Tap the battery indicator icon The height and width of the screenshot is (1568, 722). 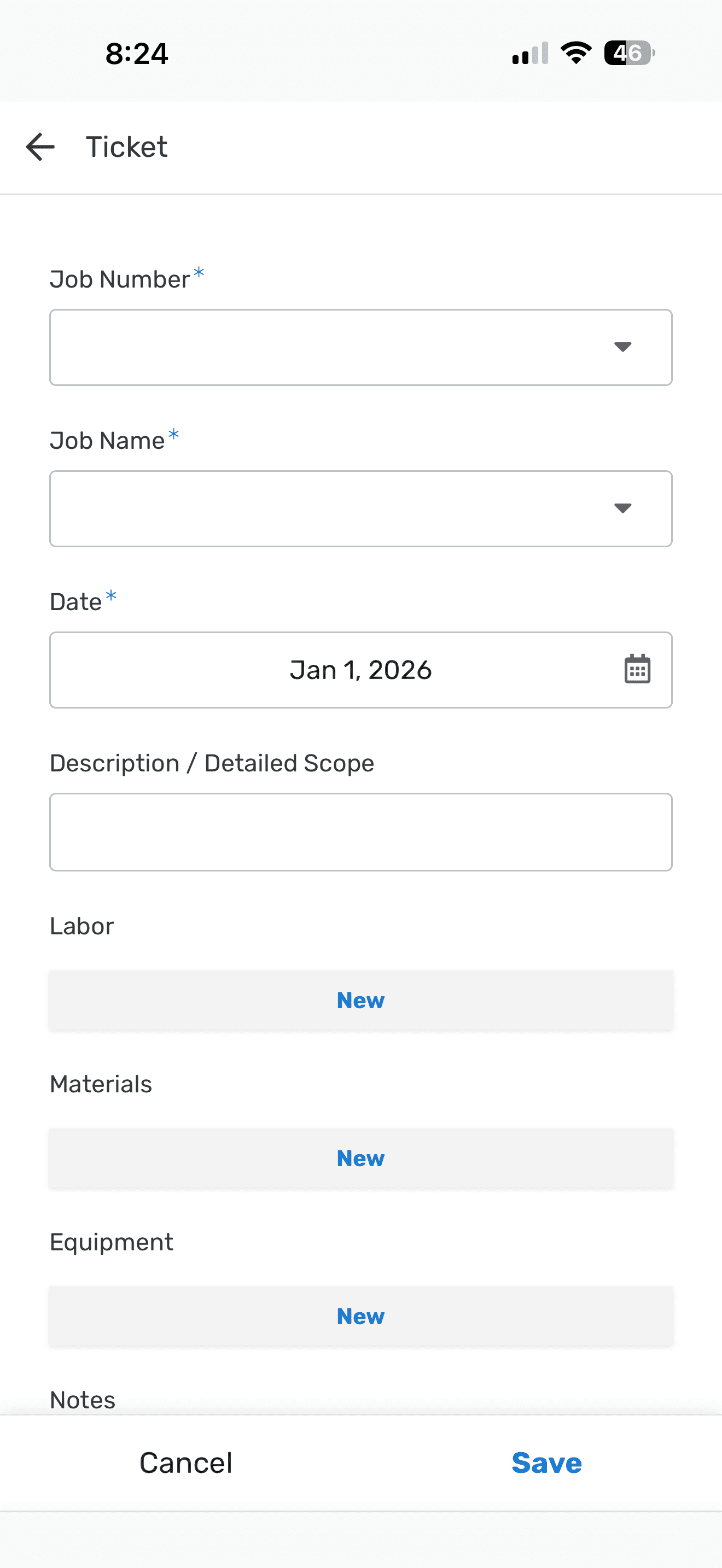[x=630, y=53]
